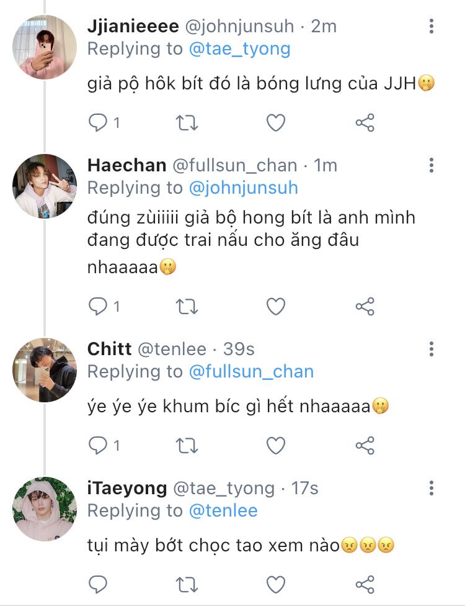Open the @tae_tyong mention link

click(240, 49)
